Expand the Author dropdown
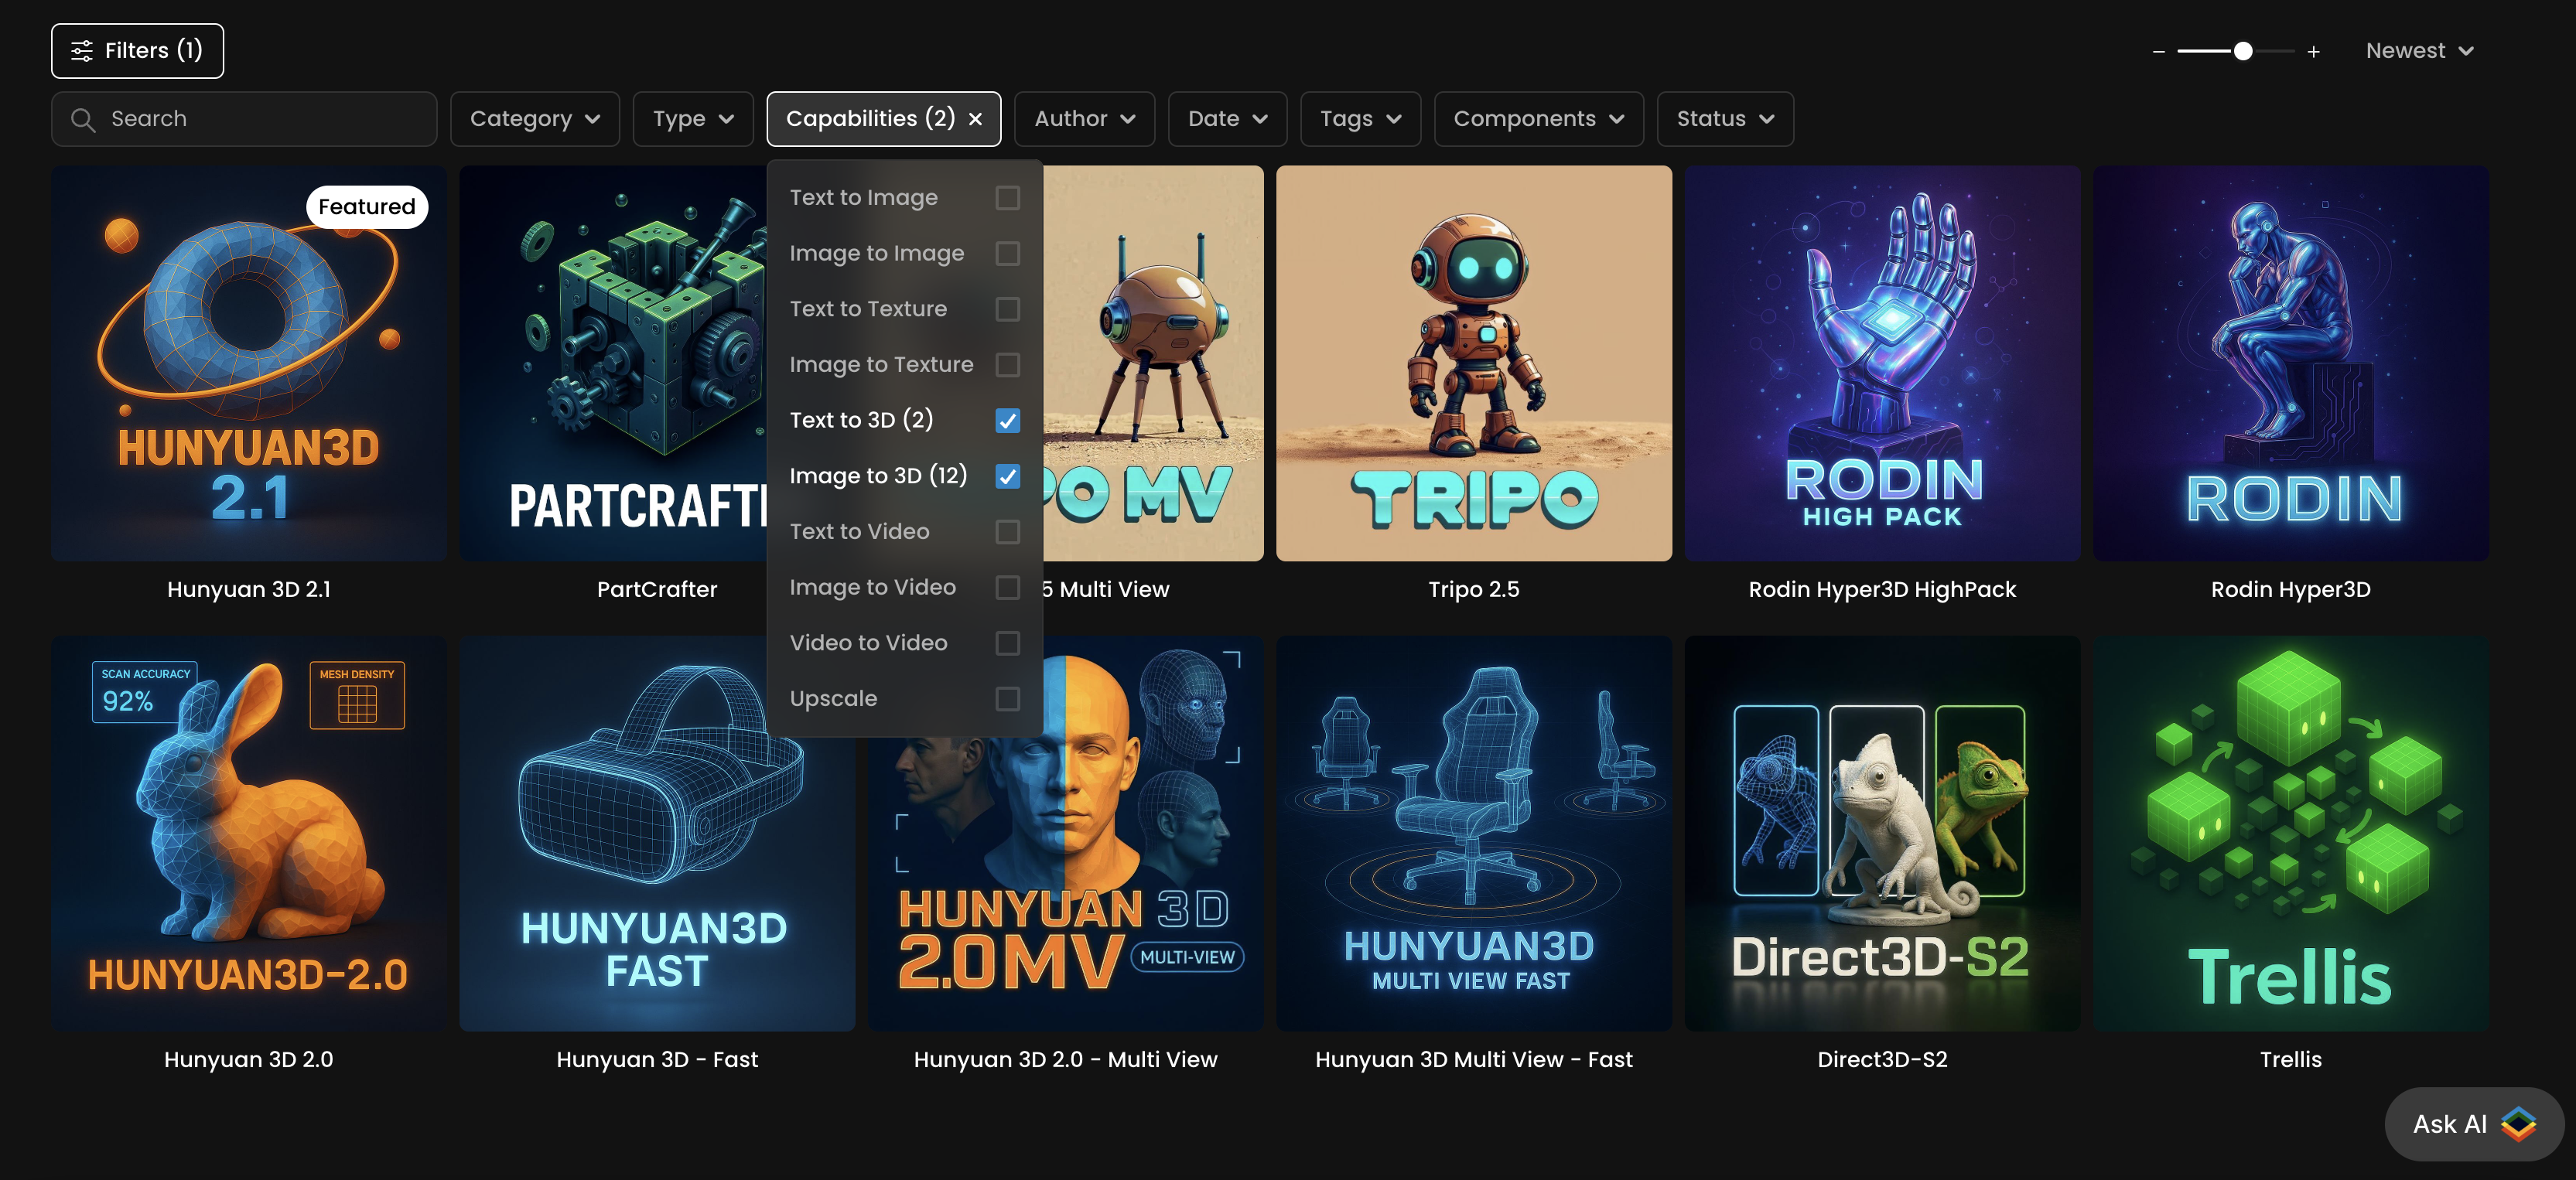 coord(1084,119)
